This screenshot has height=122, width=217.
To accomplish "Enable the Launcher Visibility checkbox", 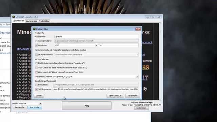I will [x=36, y=55].
